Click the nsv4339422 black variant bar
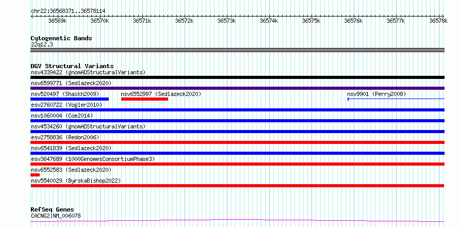 pos(237,77)
